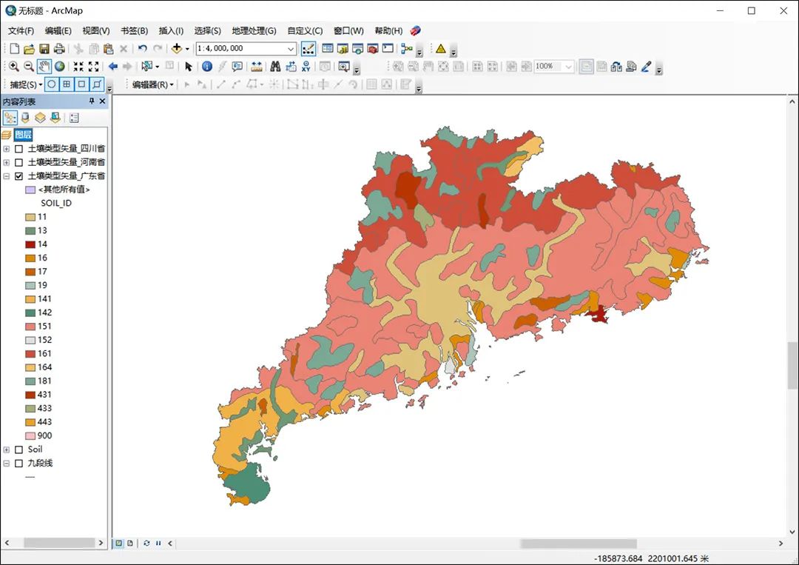The image size is (799, 565).
Task: Switch to Data View button
Action: pos(118,543)
